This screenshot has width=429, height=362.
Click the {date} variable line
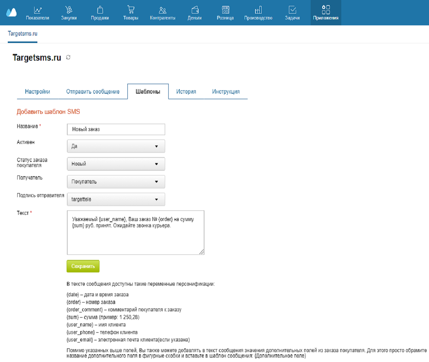(x=97, y=295)
